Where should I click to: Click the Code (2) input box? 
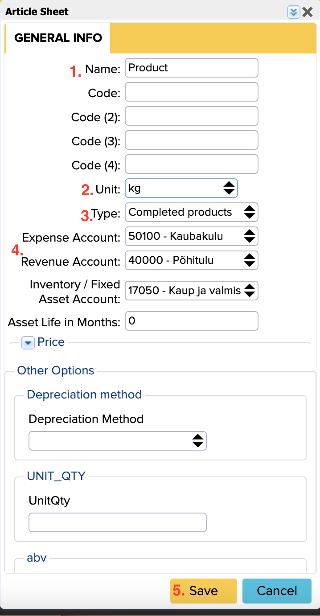click(191, 116)
